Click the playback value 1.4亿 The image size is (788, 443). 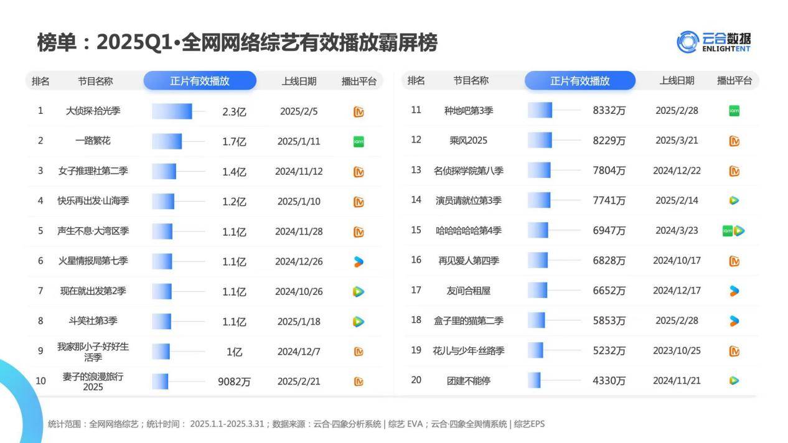coord(235,172)
